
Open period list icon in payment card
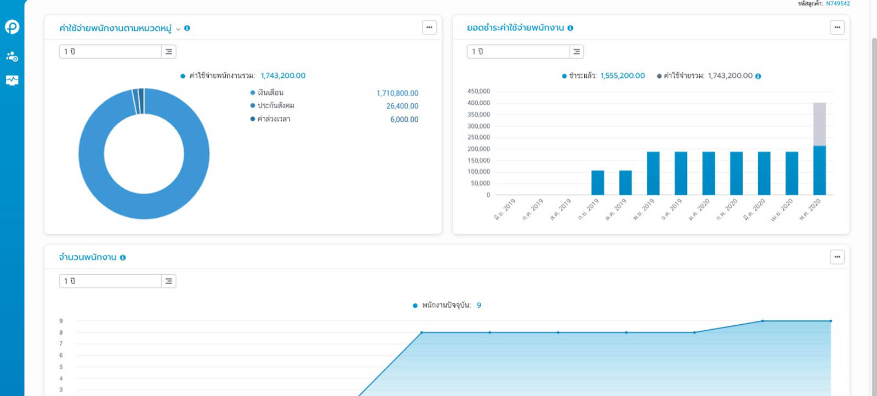pyautogui.click(x=577, y=52)
